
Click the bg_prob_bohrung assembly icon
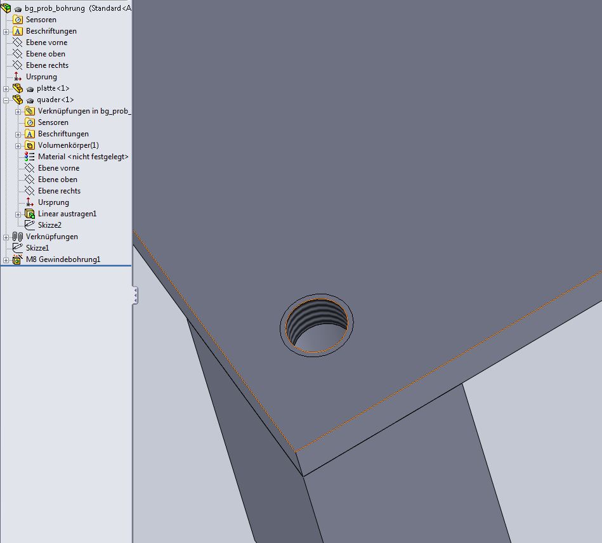pyautogui.click(x=6, y=8)
